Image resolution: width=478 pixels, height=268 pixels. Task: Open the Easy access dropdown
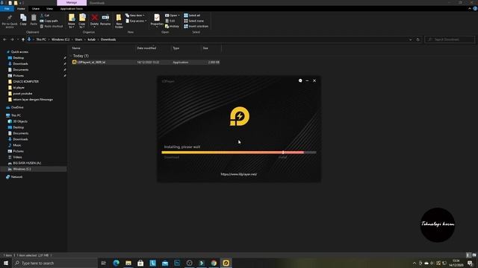(x=136, y=21)
